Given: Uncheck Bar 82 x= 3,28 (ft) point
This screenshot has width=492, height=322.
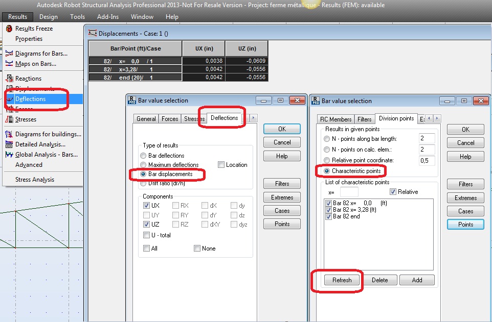Looking at the screenshot, I should [x=328, y=210].
